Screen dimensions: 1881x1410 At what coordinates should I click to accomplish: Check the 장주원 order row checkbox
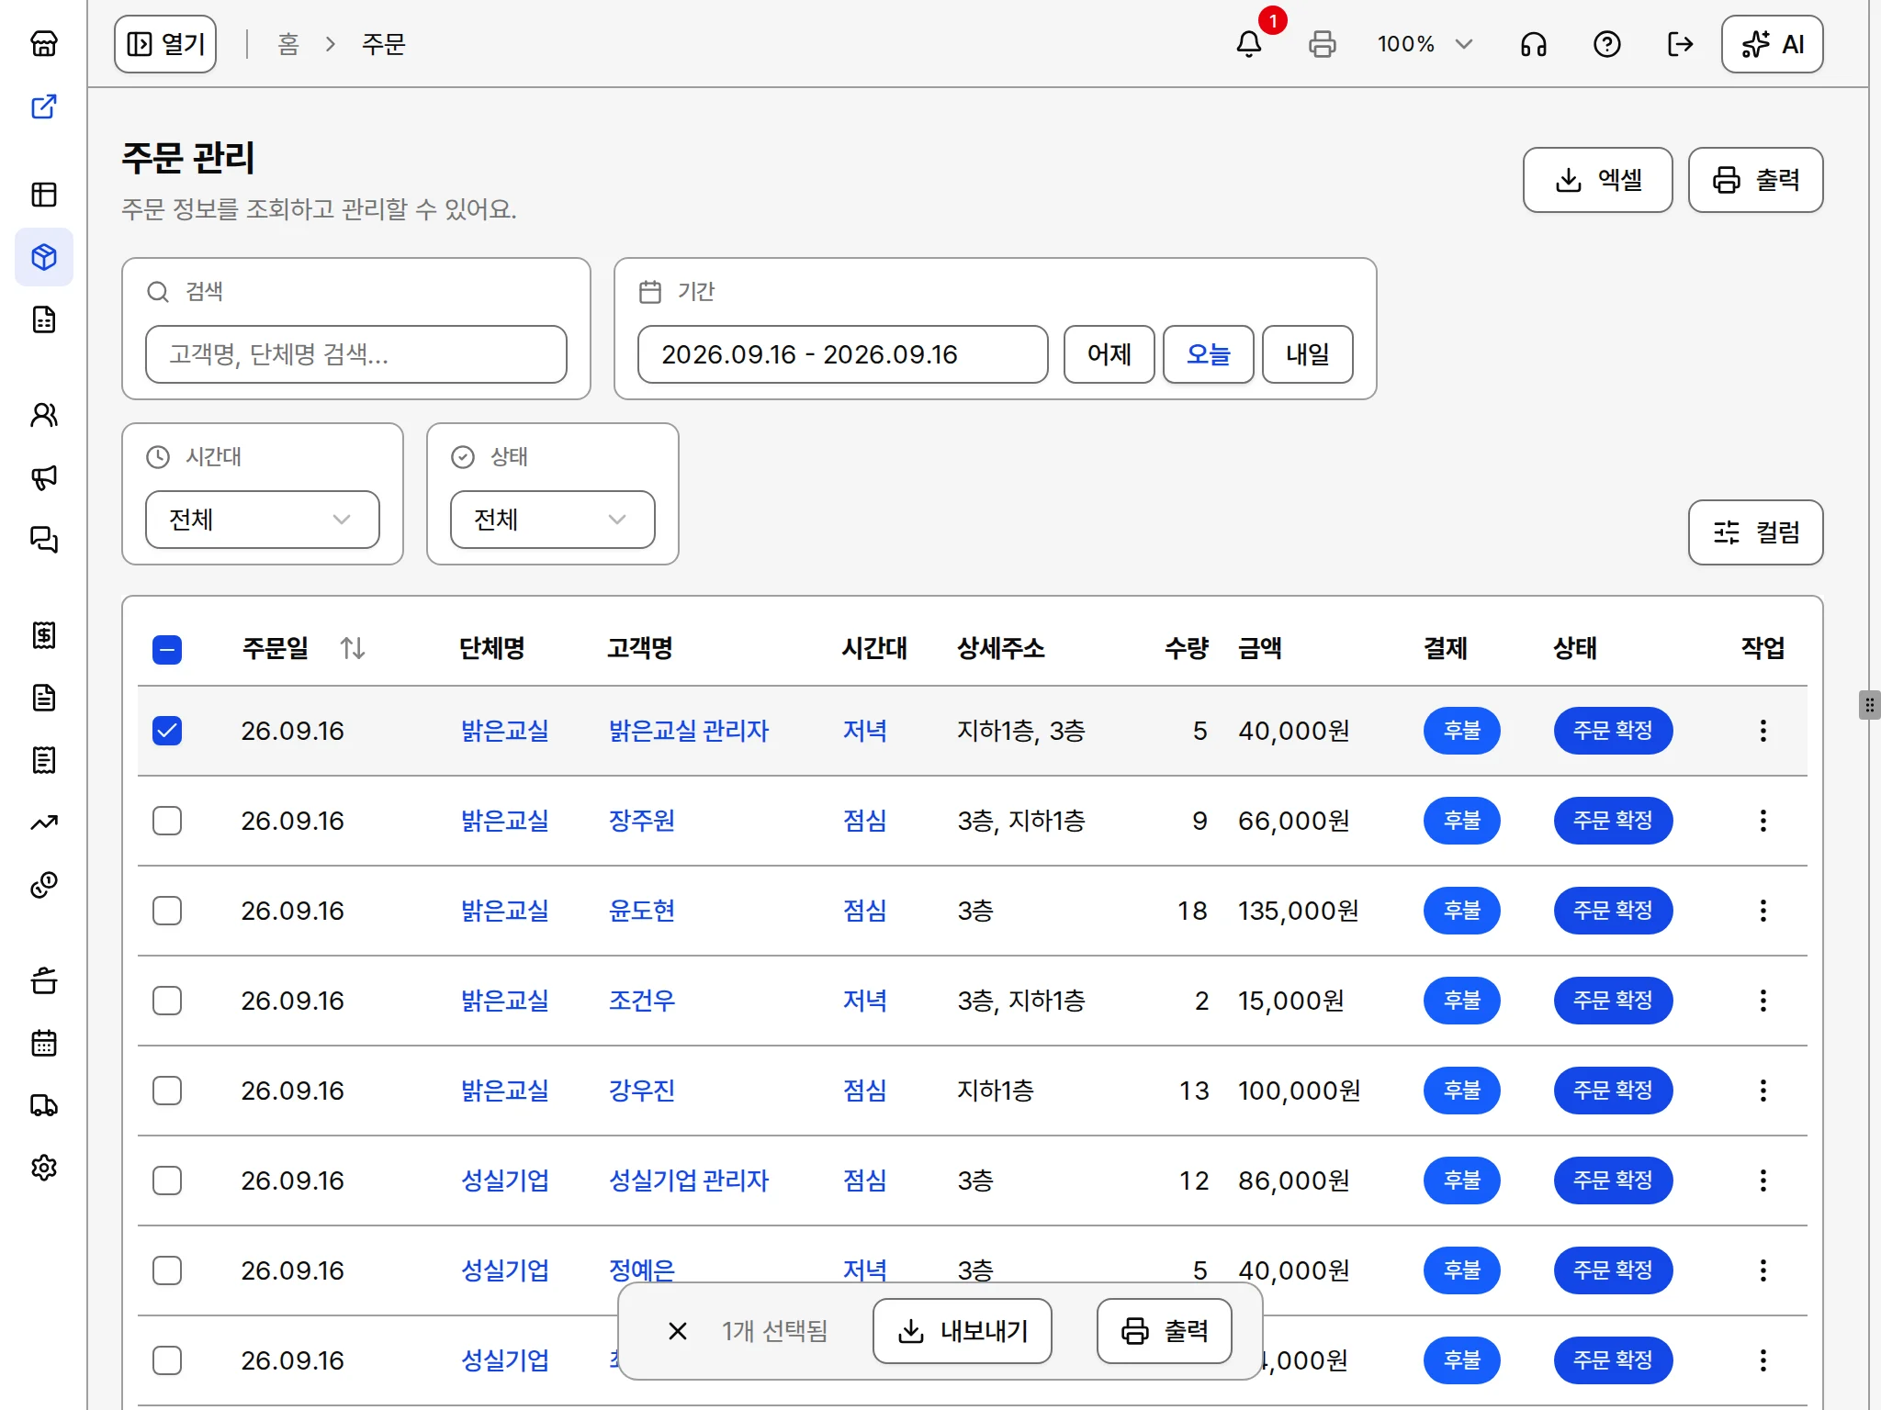(167, 821)
